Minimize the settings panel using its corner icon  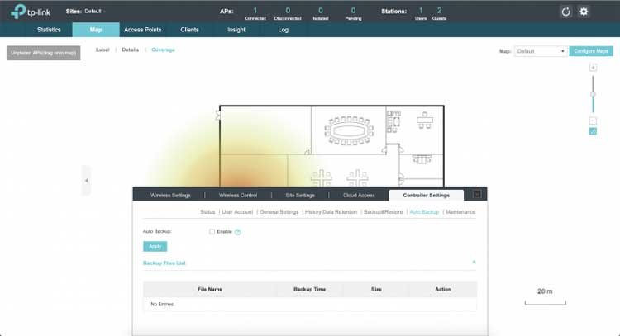477,195
